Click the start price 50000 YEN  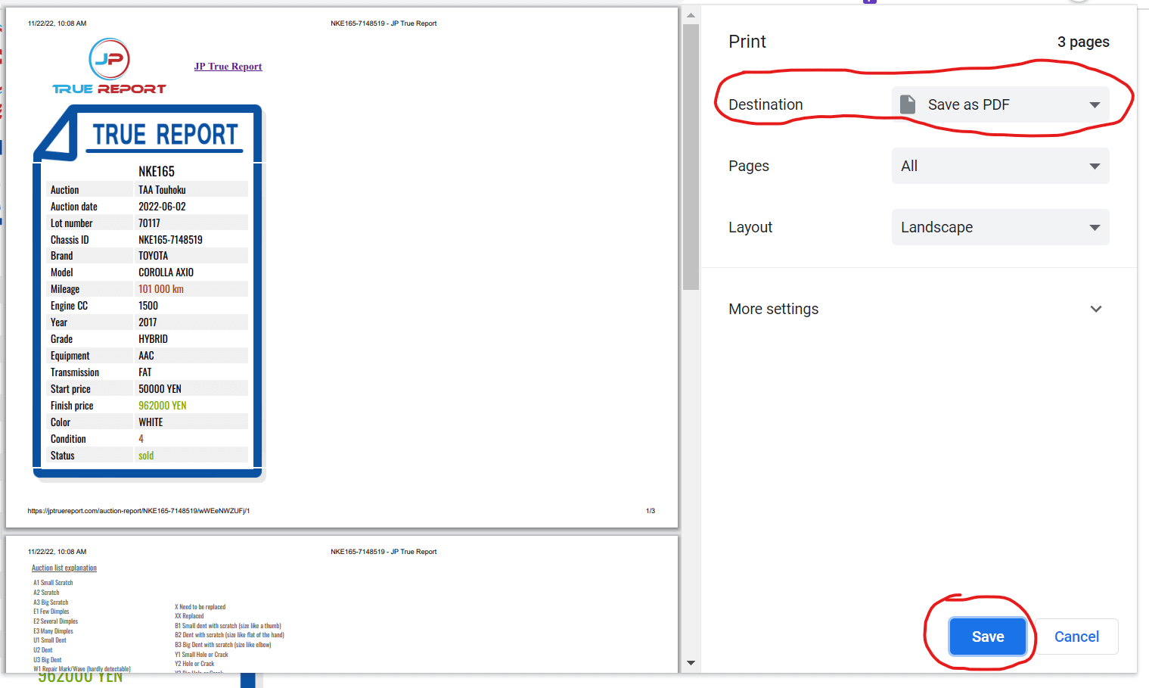point(160,389)
